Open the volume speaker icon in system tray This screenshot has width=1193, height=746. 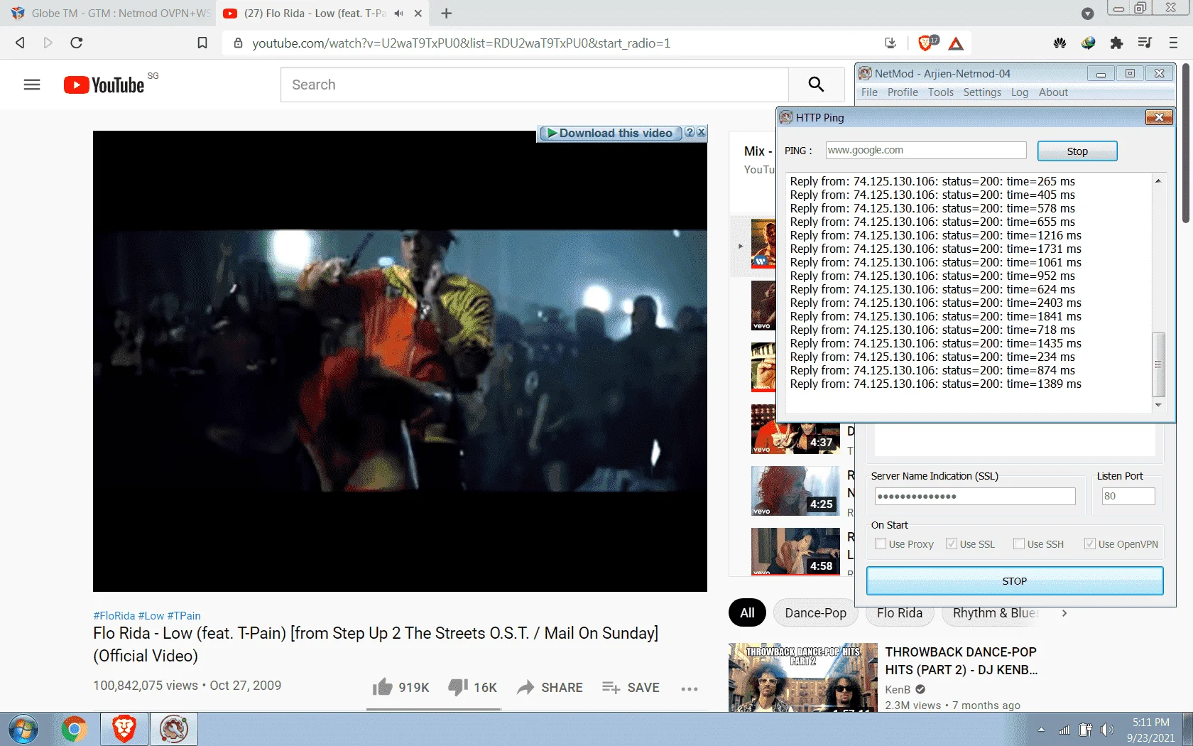[x=1107, y=730]
